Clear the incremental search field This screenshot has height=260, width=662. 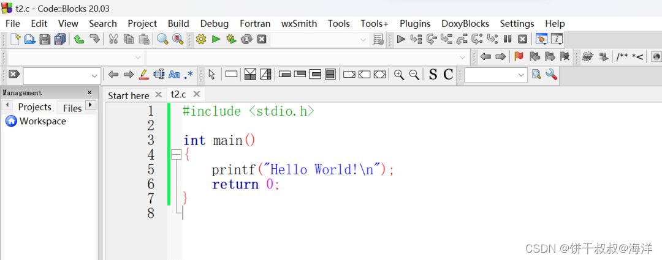tap(14, 74)
